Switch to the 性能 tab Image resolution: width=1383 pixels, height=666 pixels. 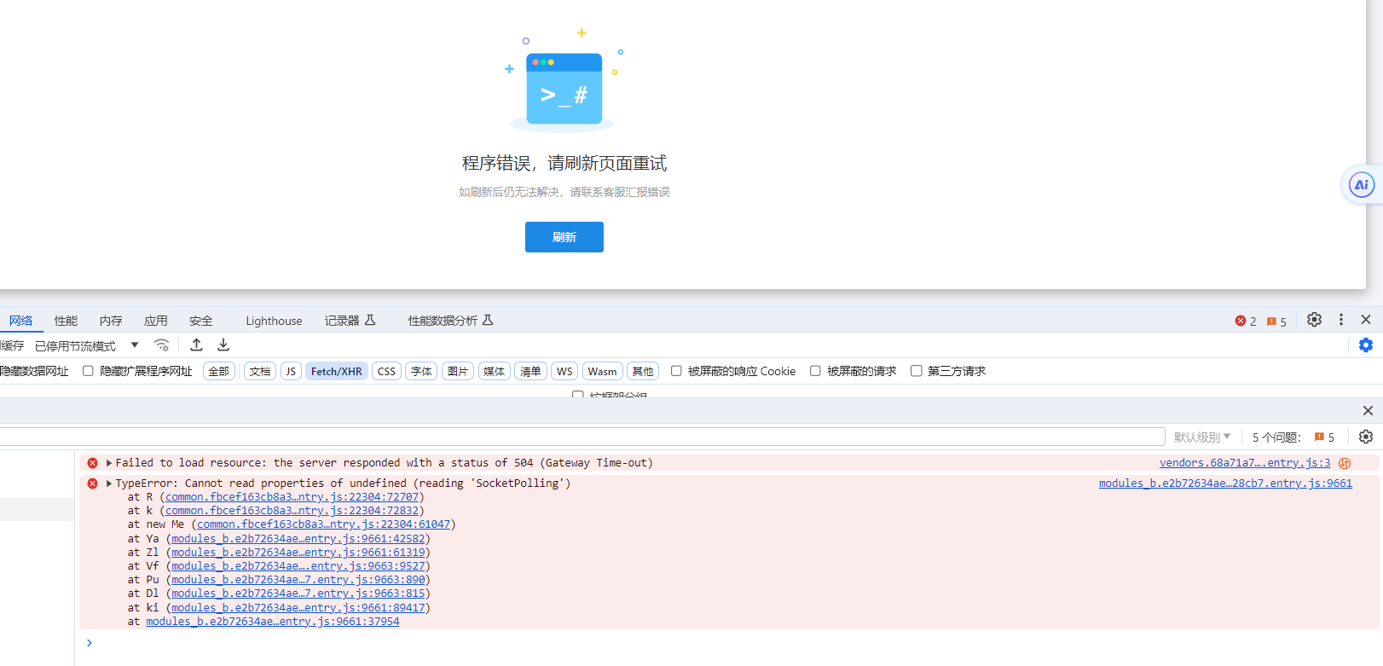point(66,321)
